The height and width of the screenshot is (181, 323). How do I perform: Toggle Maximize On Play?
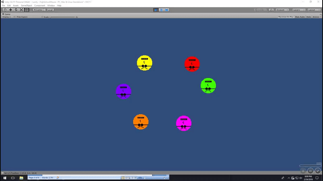(285, 17)
